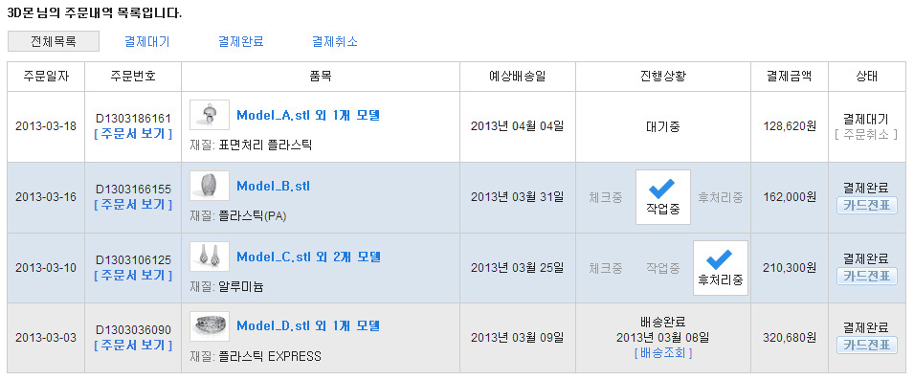Click the Model_B.stl item link
The width and height of the screenshot is (914, 380).
(x=274, y=186)
